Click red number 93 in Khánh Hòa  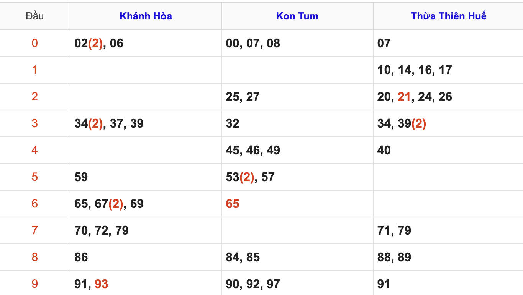pyautogui.click(x=102, y=284)
